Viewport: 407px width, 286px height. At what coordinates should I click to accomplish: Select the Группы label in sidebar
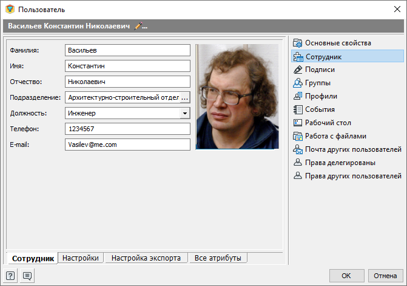pos(318,83)
